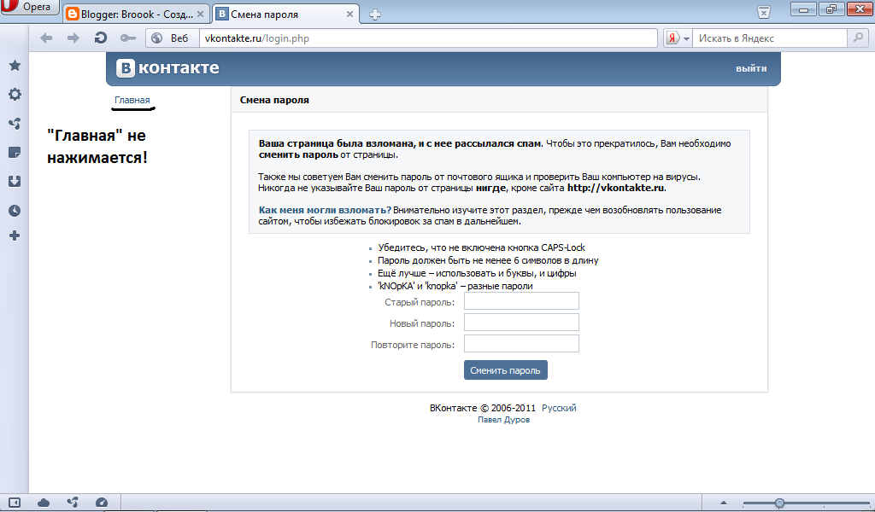Open Yandex search engine dropdown
This screenshot has height=512, width=875.
coord(678,38)
